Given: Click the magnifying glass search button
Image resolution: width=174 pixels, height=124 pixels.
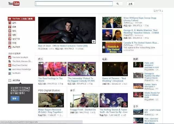Looking at the screenshot, I should click(118, 4).
